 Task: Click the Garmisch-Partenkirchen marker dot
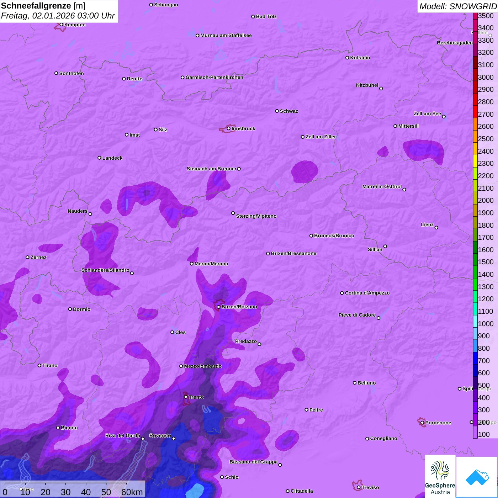coord(182,77)
